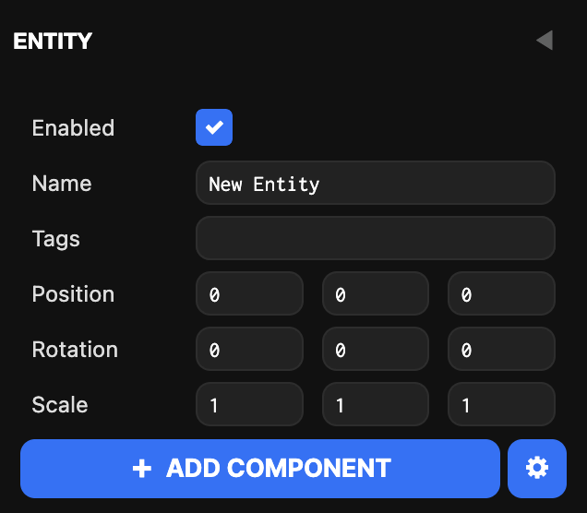Open entity settings gear icon
Screen dimensions: 587x513
[x=537, y=469]
